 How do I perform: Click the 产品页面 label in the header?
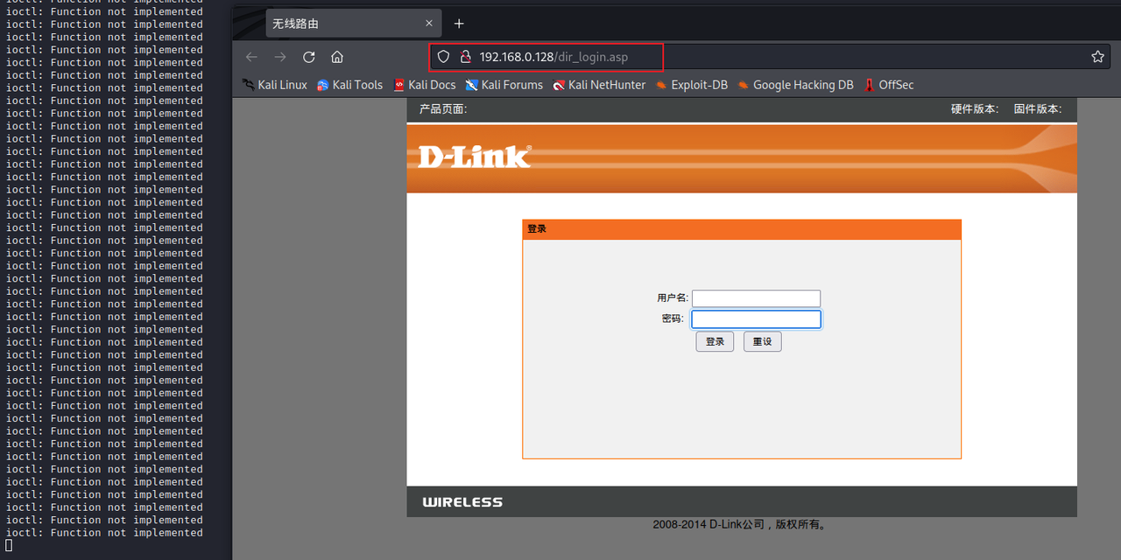(443, 109)
